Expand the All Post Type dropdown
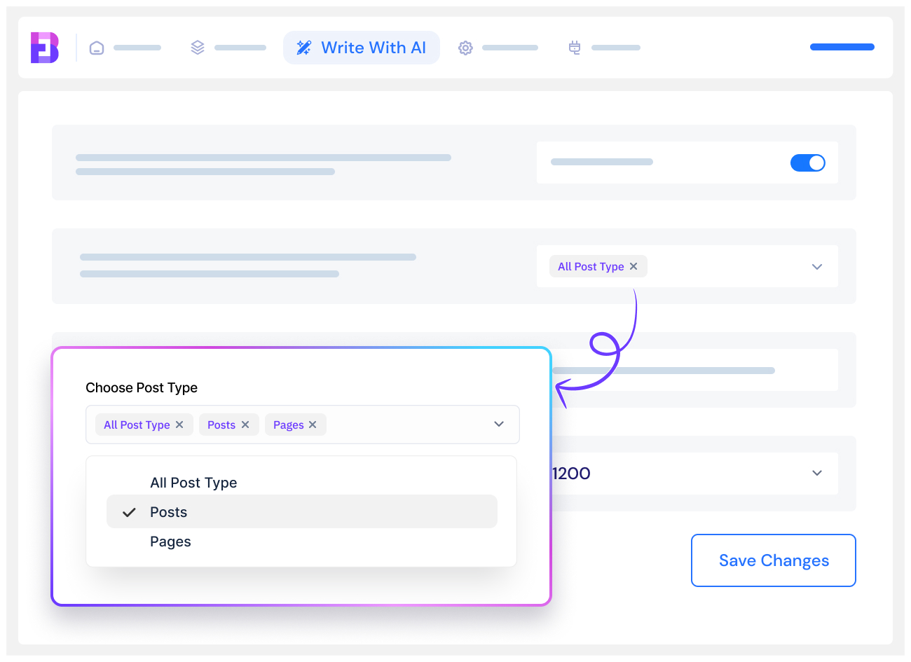Image resolution: width=911 pixels, height=662 pixels. (816, 266)
